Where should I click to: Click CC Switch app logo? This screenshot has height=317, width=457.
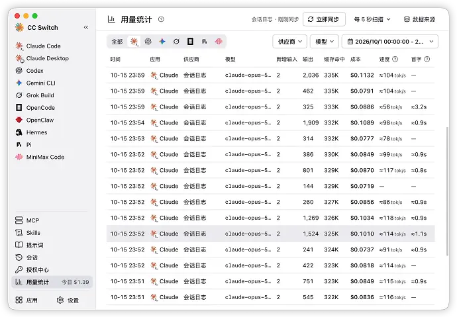click(19, 27)
